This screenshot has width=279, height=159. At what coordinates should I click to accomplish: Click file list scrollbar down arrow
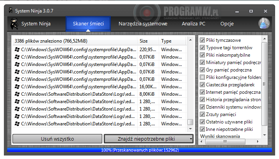click(x=190, y=129)
